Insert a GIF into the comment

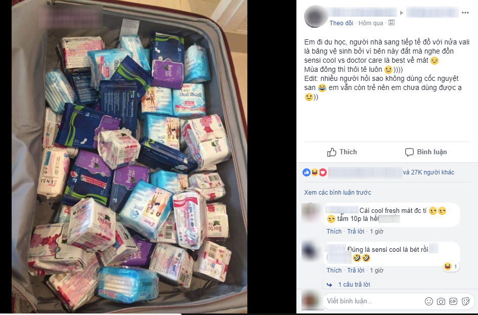click(x=453, y=301)
